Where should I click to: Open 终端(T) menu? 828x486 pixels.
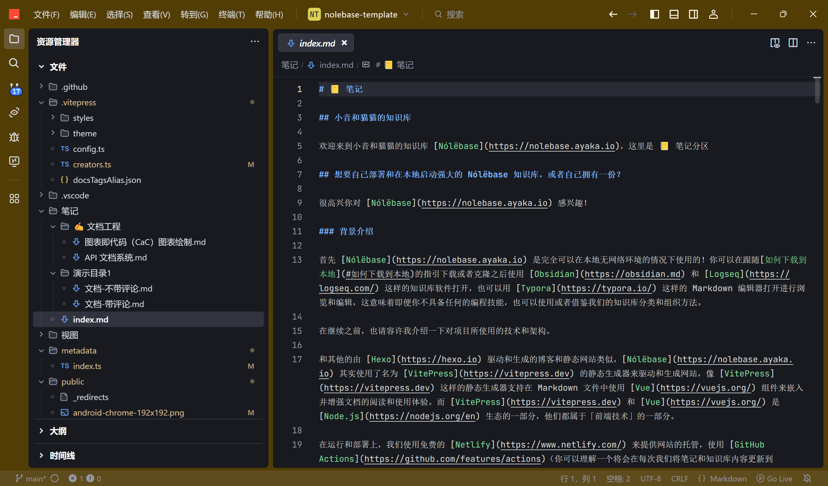pyautogui.click(x=232, y=14)
